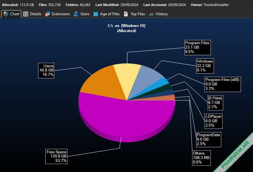Image resolution: width=253 pixels, height=172 pixels.
Task: Click the LDPlayer 6.0 GB label
Action: [x=213, y=121]
